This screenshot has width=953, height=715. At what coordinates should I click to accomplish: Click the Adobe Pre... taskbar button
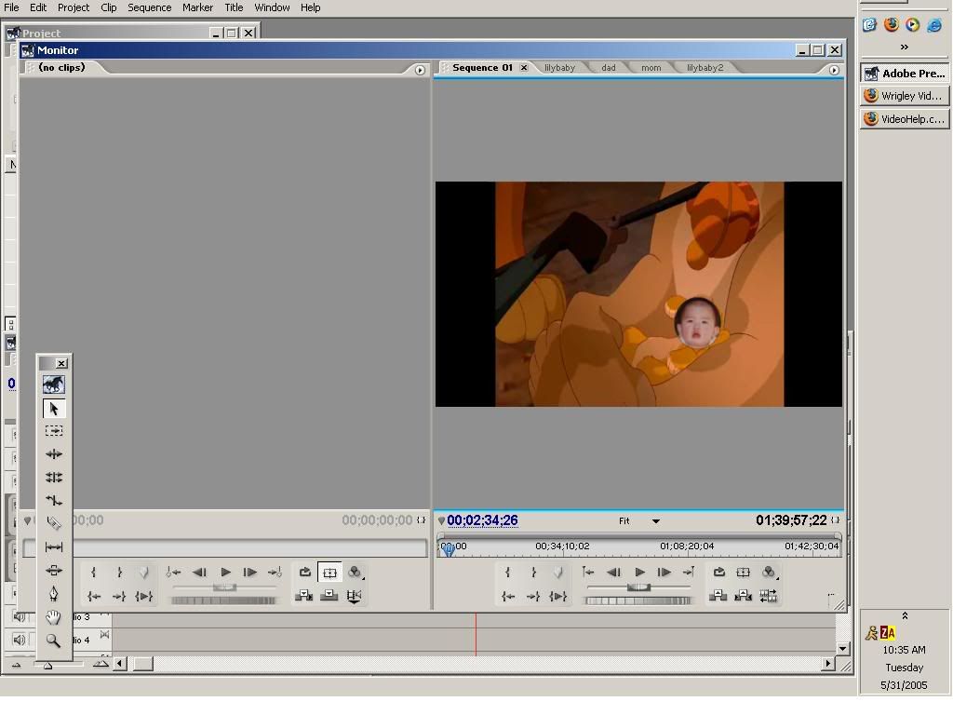click(905, 73)
